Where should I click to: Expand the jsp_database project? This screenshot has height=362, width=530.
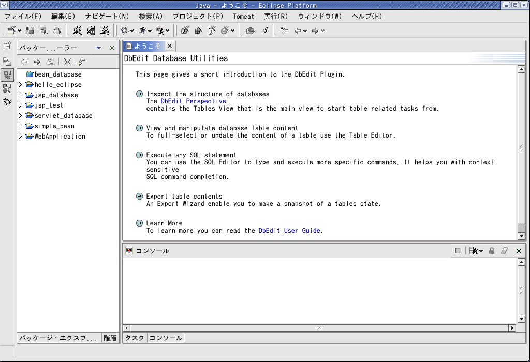20,95
